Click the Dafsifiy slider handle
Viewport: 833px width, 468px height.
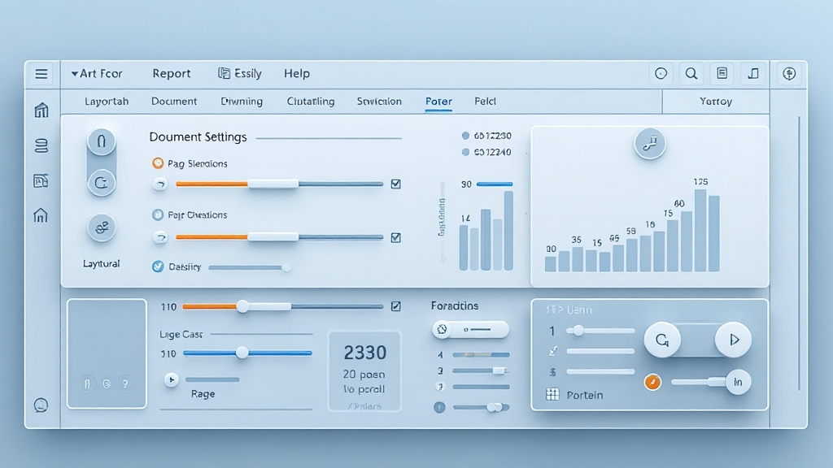(286, 266)
